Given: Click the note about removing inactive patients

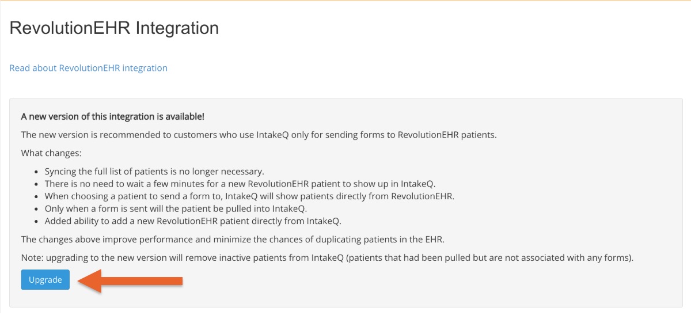Looking at the screenshot, I should click(327, 257).
